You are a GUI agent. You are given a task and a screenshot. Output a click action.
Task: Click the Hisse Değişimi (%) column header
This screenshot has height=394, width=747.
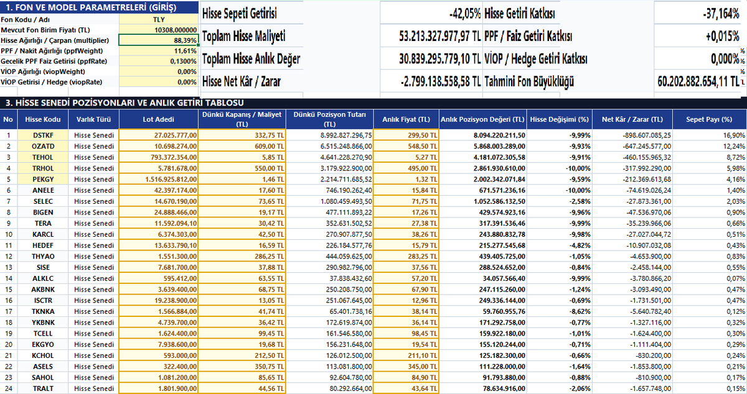pos(559,119)
